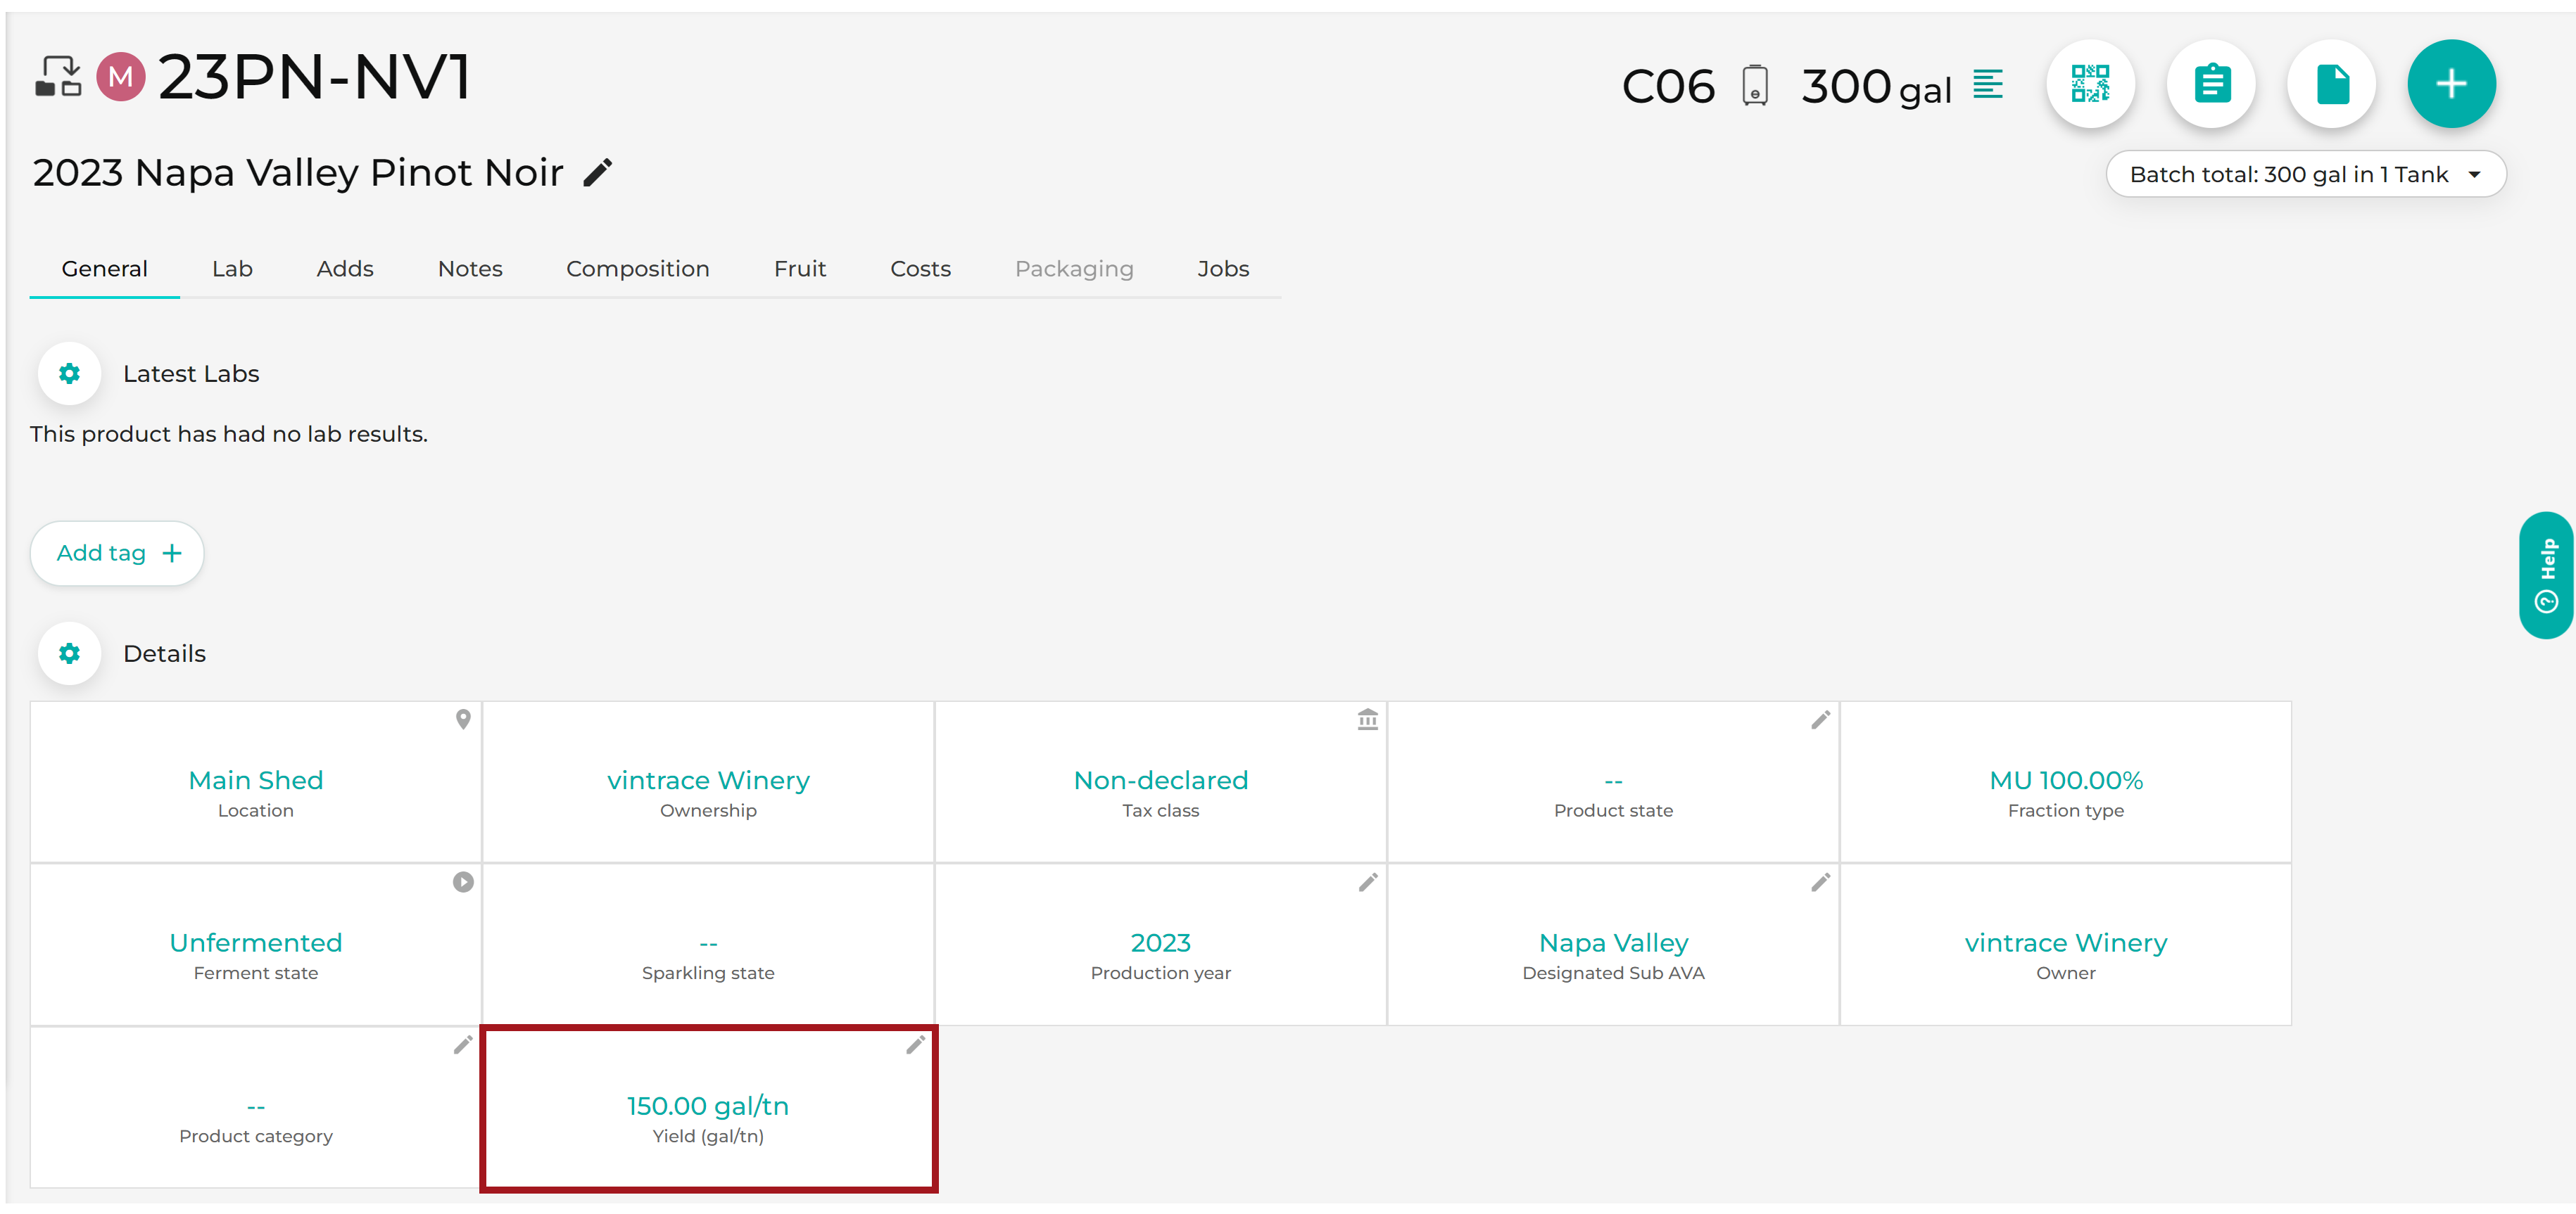Switch to the Costs tab
The height and width of the screenshot is (1214, 2576).
pos(920,269)
